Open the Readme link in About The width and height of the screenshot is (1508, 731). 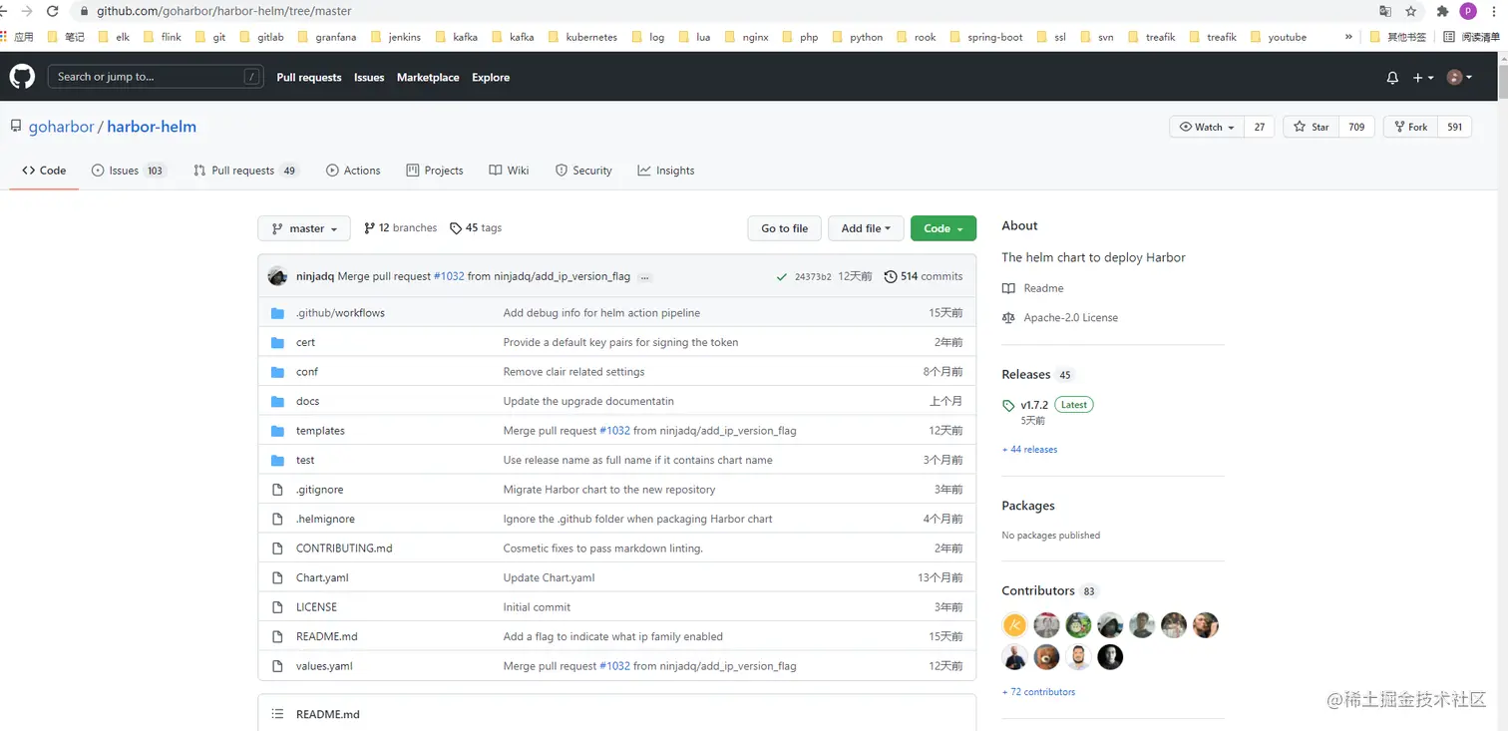(1033, 288)
